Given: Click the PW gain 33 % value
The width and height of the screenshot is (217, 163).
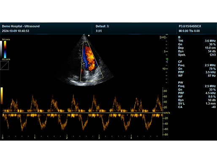Looking at the screenshot, I should tap(212, 90).
